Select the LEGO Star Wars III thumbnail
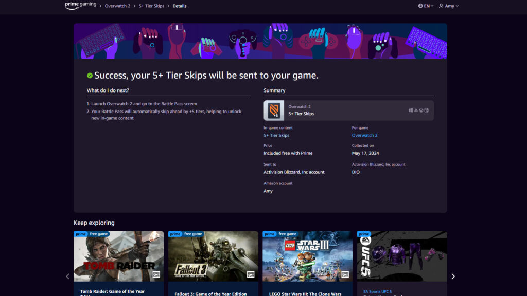527x296 pixels. [x=307, y=256]
